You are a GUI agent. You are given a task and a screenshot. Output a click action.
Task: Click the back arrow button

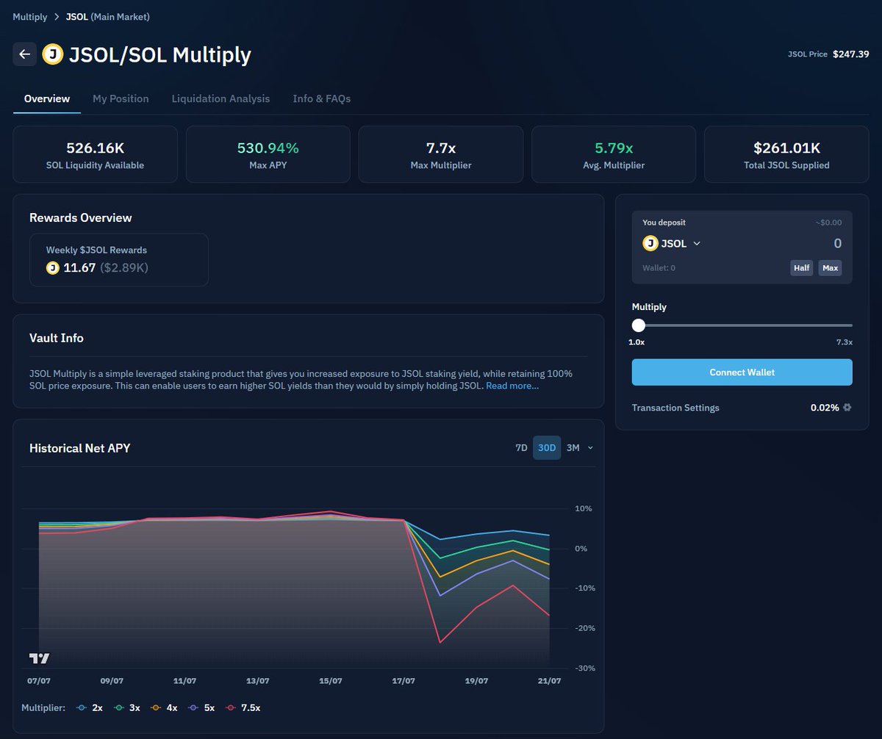click(25, 54)
